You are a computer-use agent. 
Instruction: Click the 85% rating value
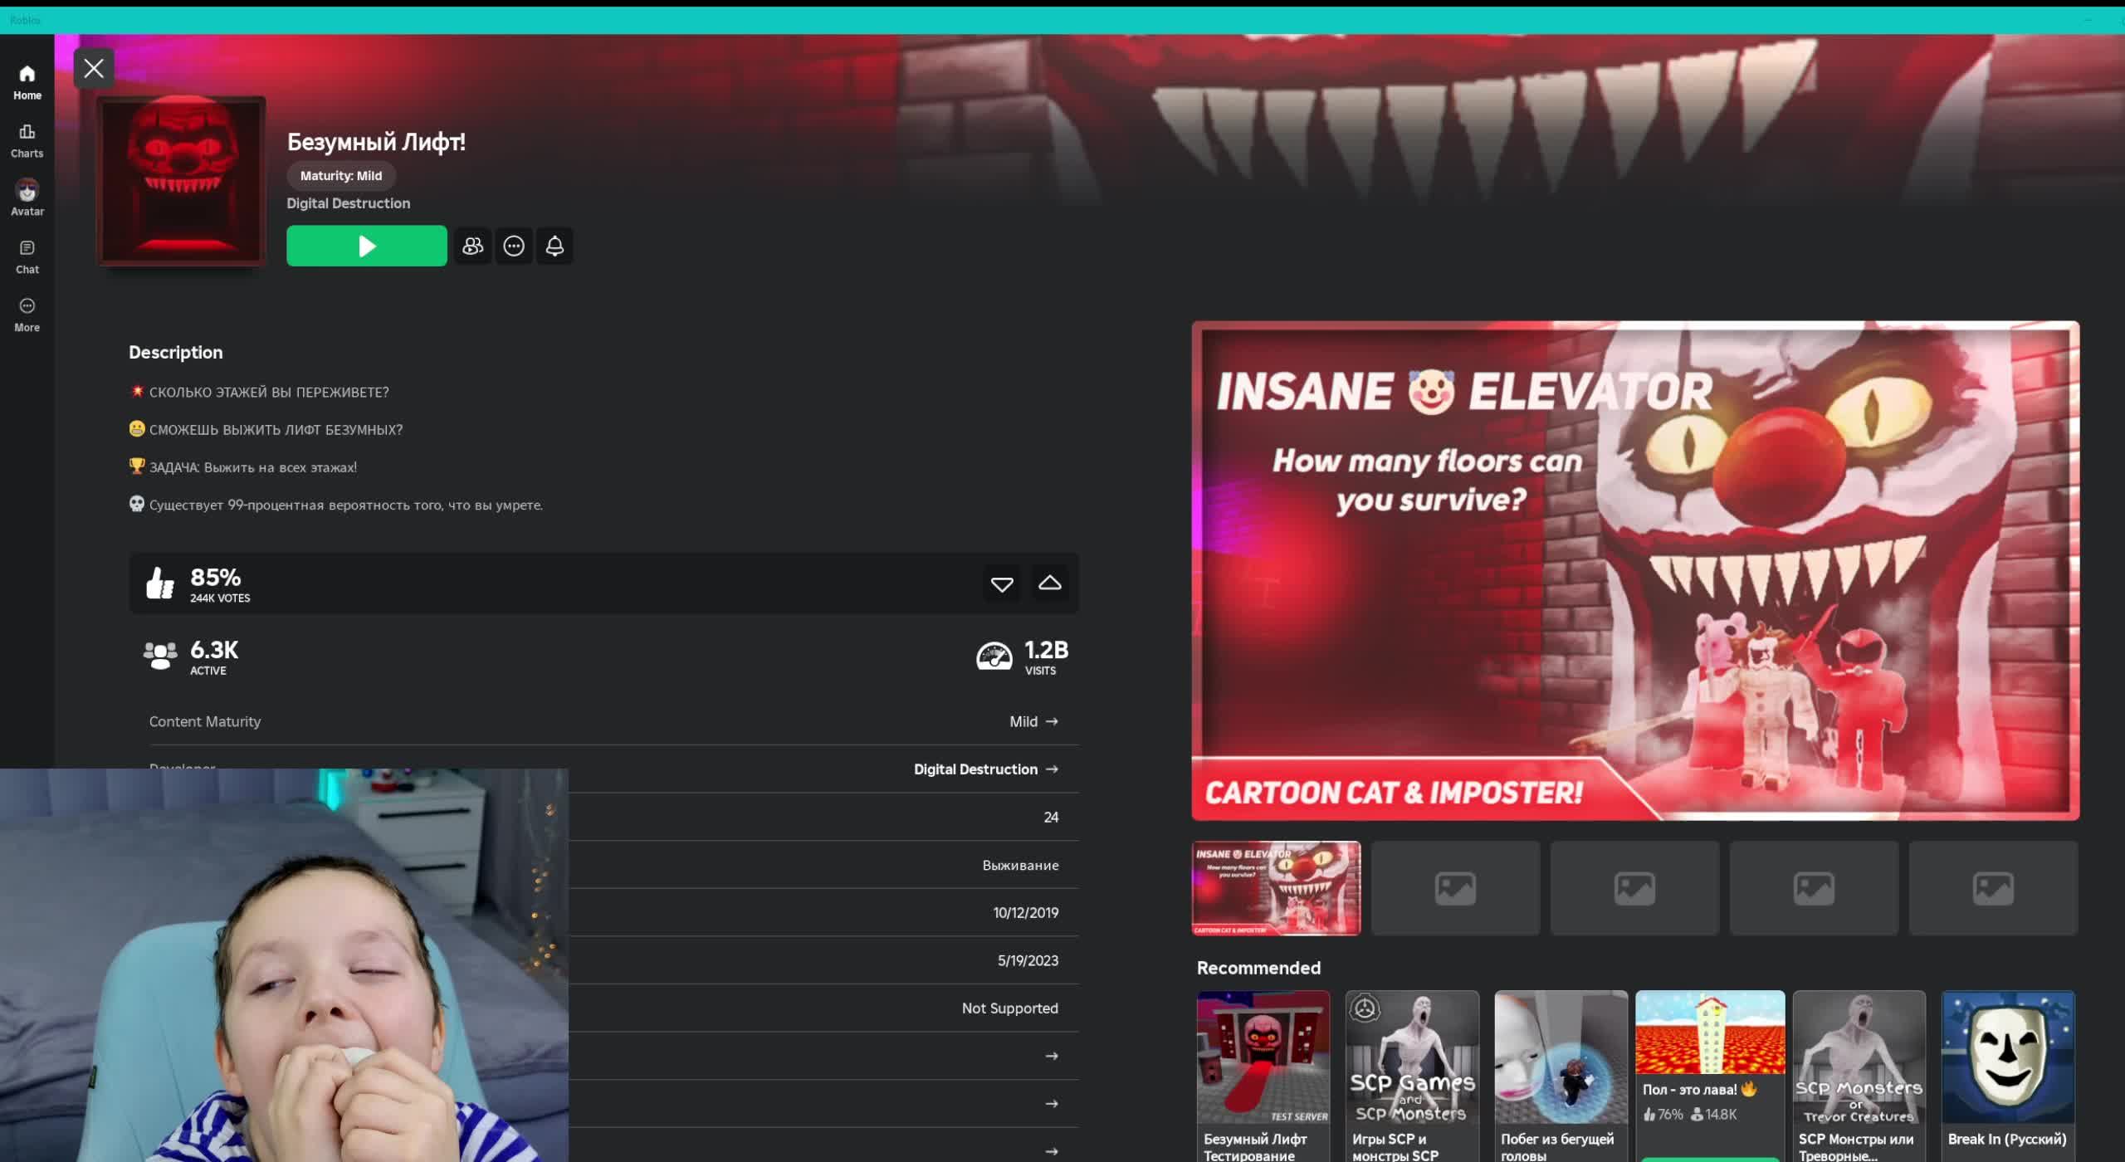[x=216, y=577]
